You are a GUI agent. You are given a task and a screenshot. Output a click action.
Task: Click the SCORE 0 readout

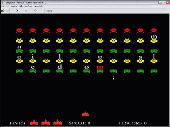[79, 123]
